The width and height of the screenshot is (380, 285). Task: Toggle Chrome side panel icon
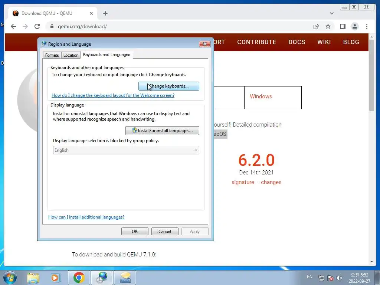click(x=343, y=26)
